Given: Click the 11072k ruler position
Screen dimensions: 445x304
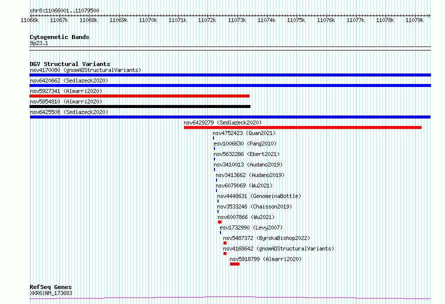Looking at the screenshot, I should pos(207,20).
